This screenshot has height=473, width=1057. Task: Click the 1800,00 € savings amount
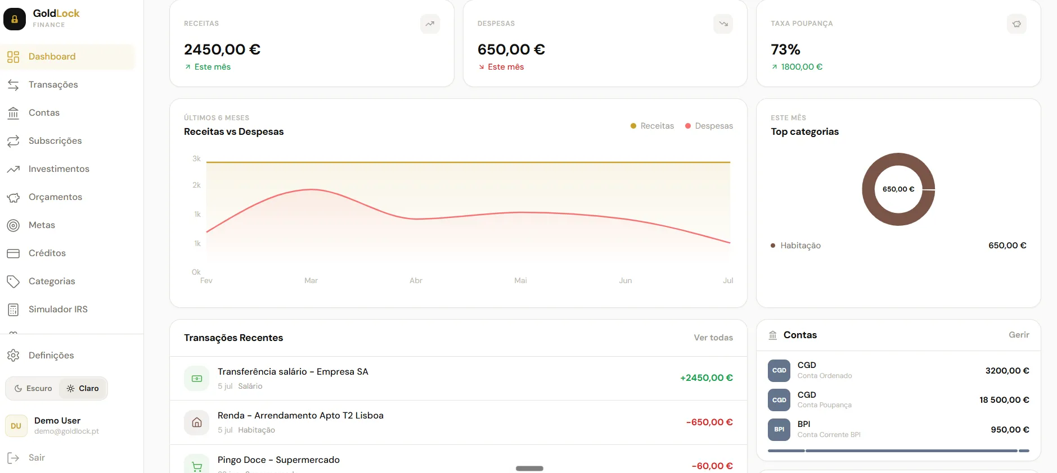pyautogui.click(x=802, y=67)
